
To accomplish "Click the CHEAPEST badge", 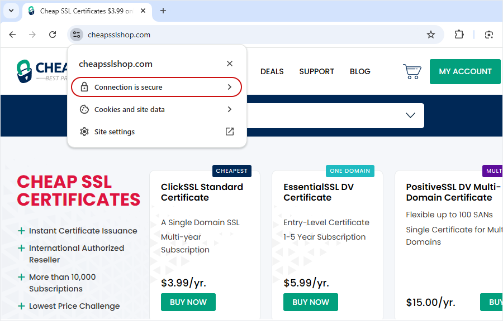I will [231, 171].
